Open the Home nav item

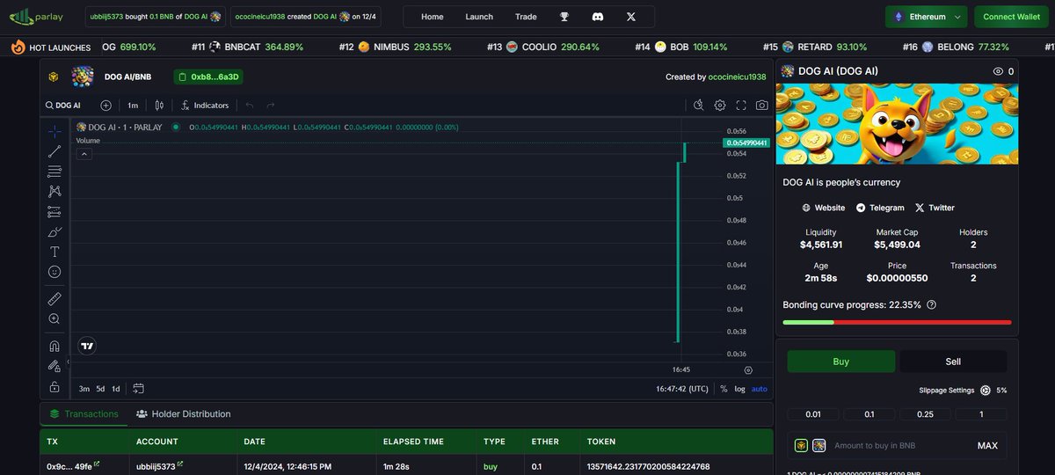(x=433, y=17)
